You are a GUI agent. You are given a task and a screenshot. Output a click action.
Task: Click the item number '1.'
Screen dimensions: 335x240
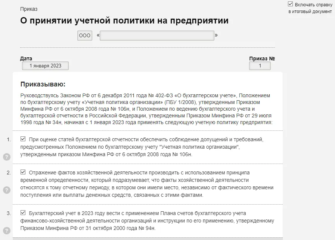9,140
